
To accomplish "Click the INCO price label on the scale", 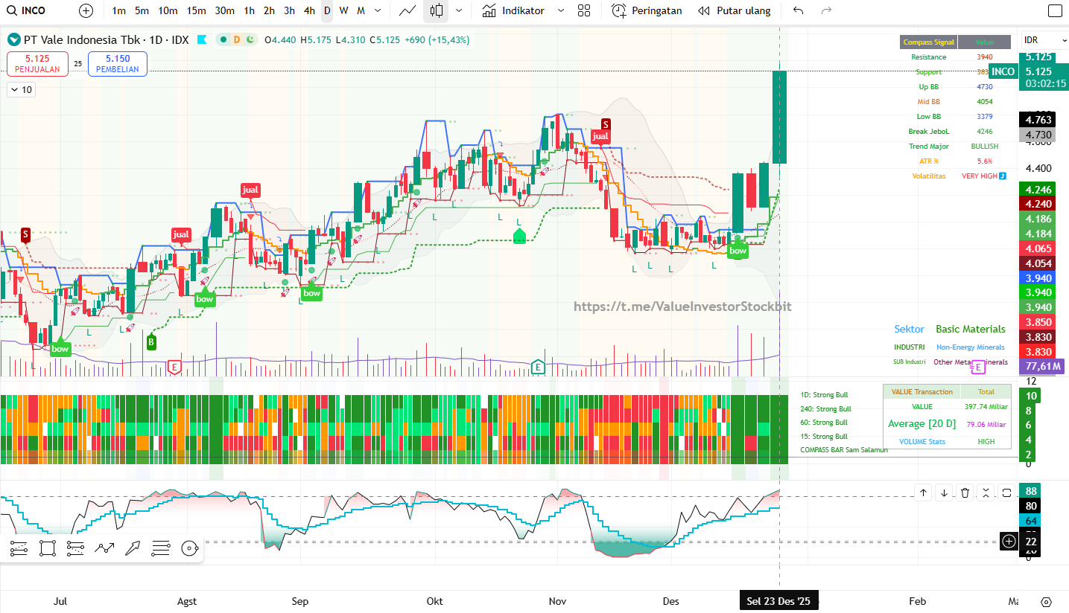I will (x=1003, y=71).
